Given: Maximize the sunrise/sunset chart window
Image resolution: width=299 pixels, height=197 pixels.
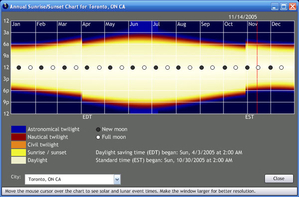Looking at the screenshot, I should [x=284, y=6].
